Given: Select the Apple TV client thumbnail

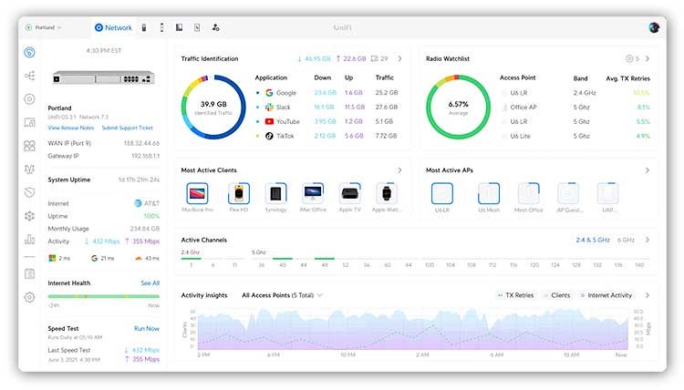Looking at the screenshot, I should [350, 193].
